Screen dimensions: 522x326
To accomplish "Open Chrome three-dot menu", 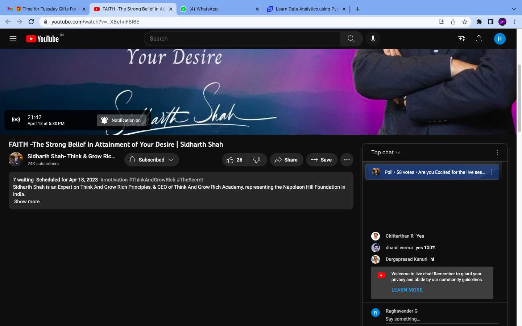I will click(514, 22).
